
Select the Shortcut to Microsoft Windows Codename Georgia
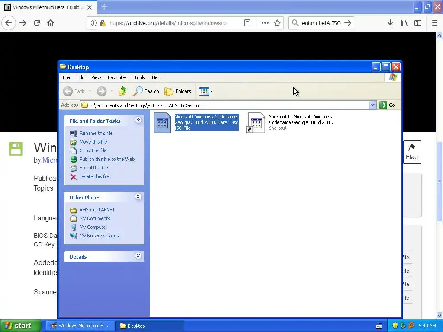(x=291, y=122)
